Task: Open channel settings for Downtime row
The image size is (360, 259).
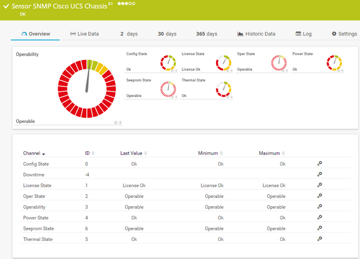Action: 320,174
